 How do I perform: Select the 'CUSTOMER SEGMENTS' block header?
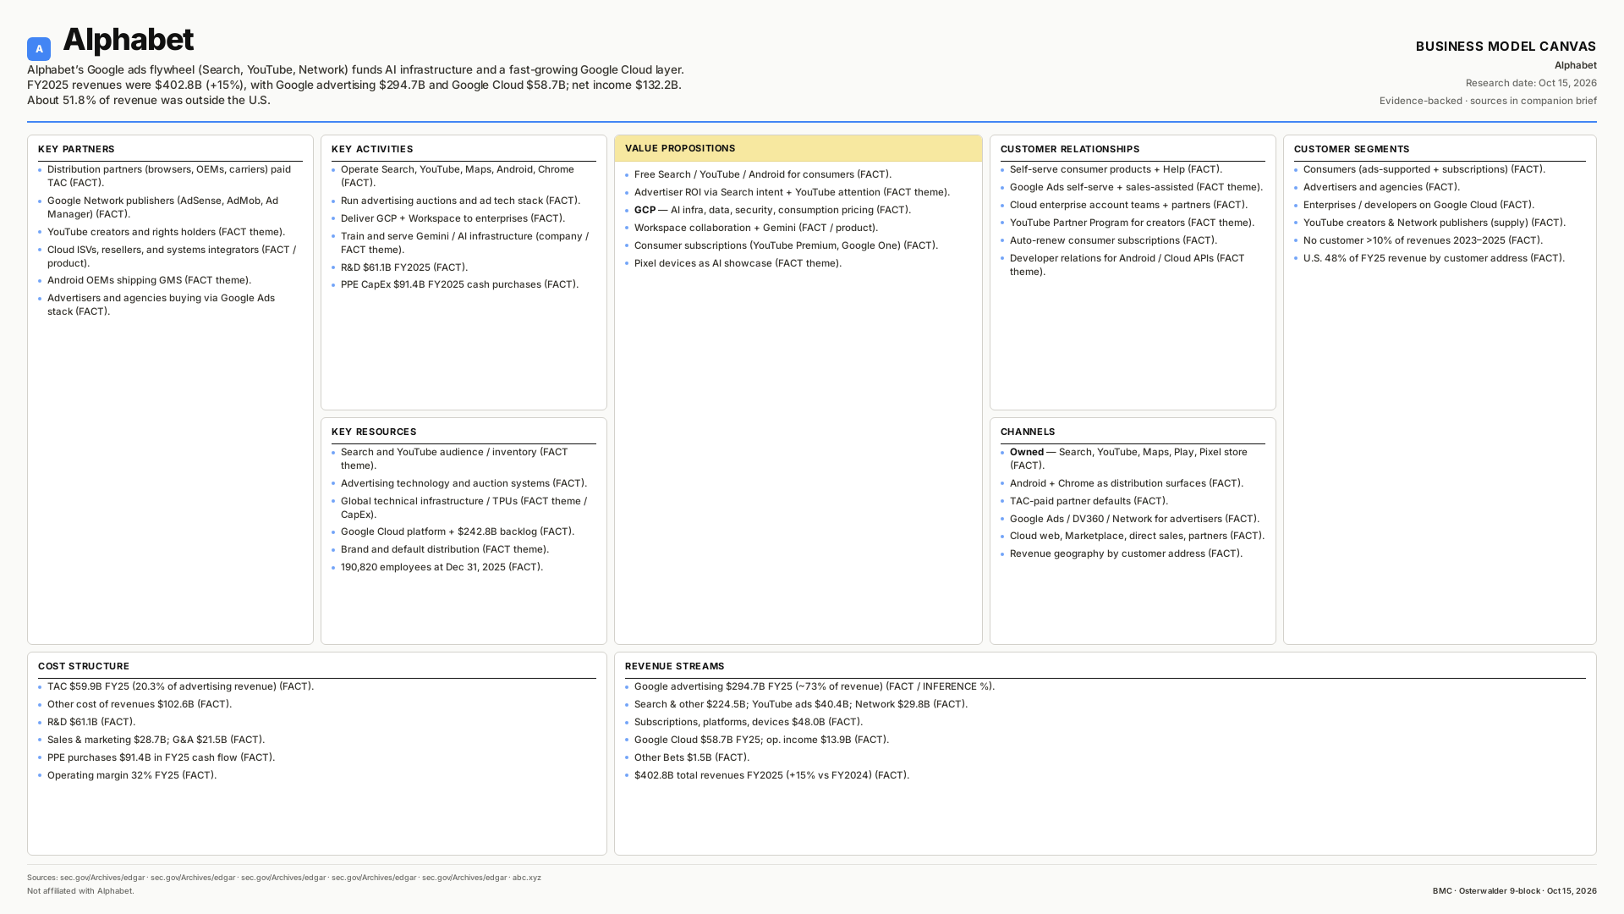[x=1352, y=149]
